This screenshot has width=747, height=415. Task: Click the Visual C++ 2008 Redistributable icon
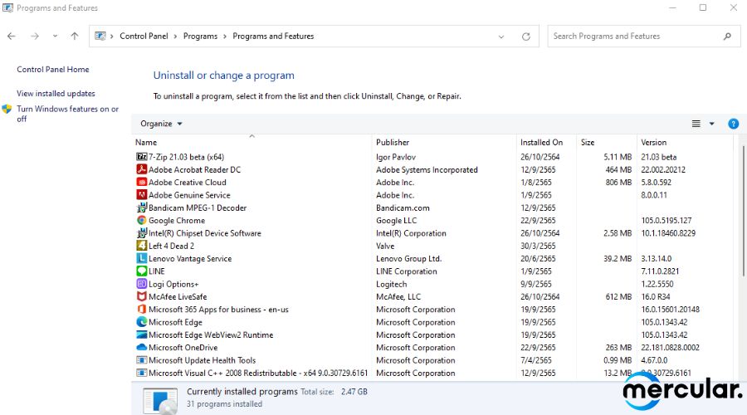[x=141, y=373]
